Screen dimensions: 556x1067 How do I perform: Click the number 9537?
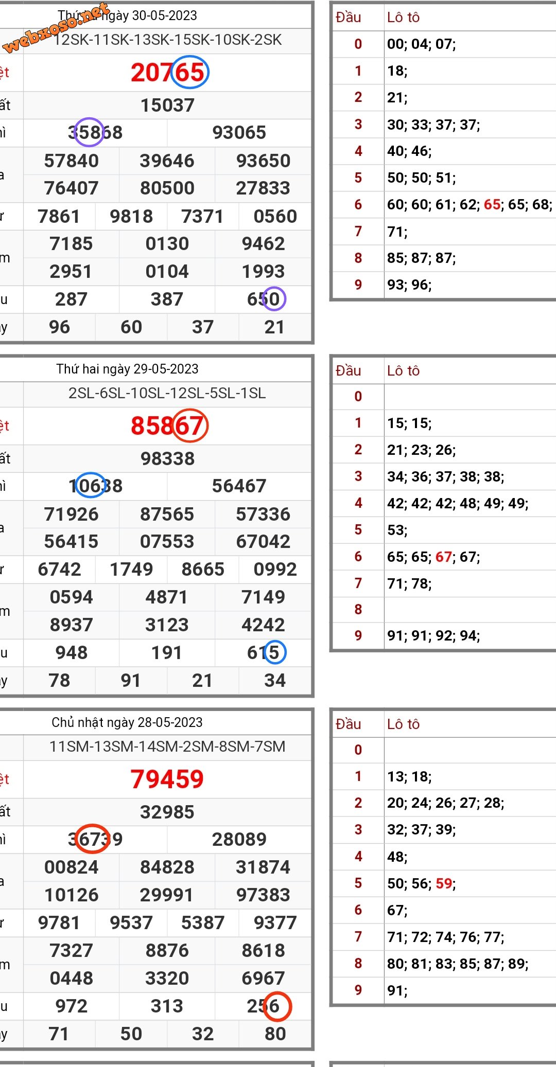(131, 923)
